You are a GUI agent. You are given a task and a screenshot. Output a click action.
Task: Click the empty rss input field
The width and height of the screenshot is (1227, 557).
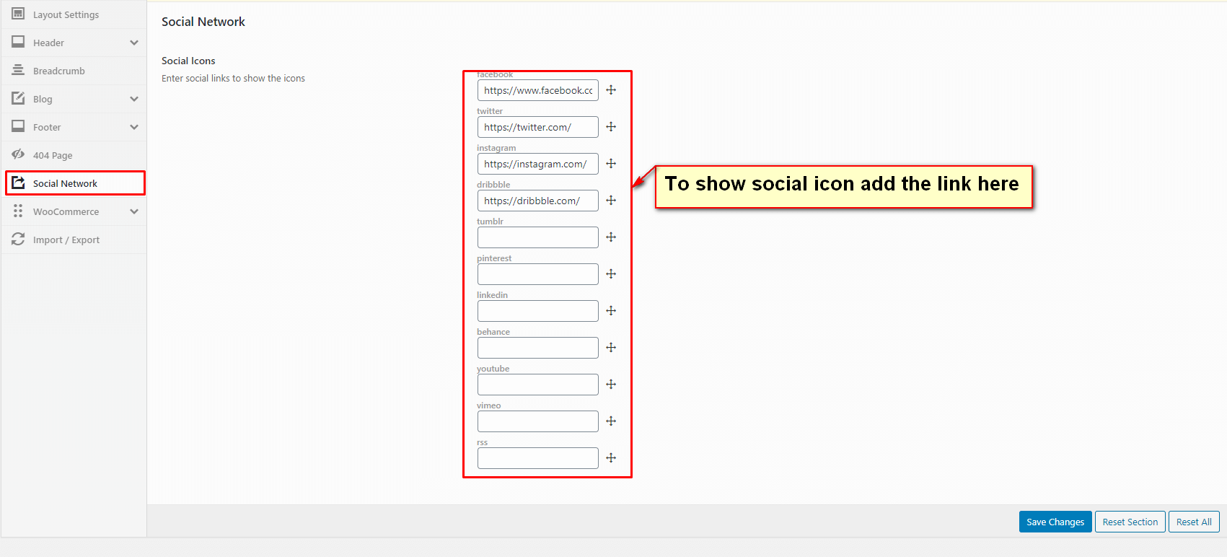[538, 458]
